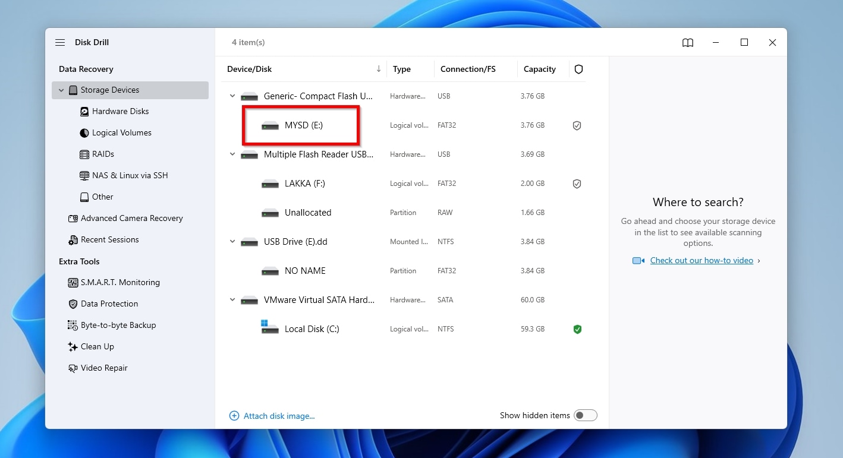Sort by the Type column header
843x458 pixels.
[402, 70]
